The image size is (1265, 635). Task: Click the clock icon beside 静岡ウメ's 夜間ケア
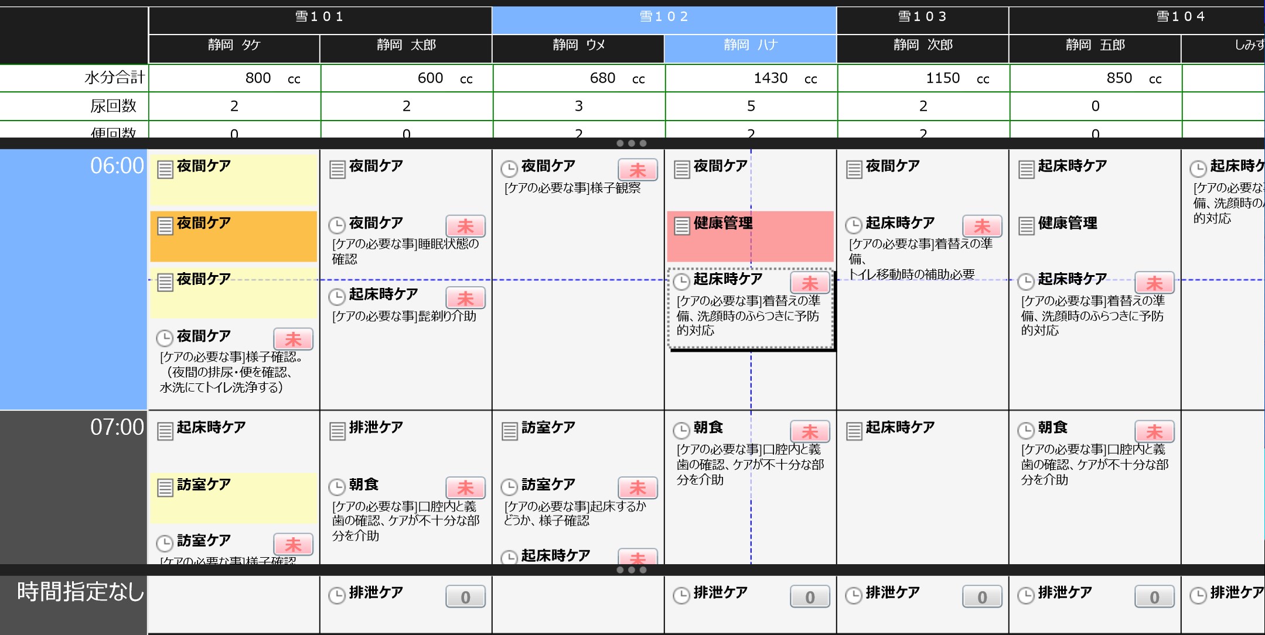point(509,169)
